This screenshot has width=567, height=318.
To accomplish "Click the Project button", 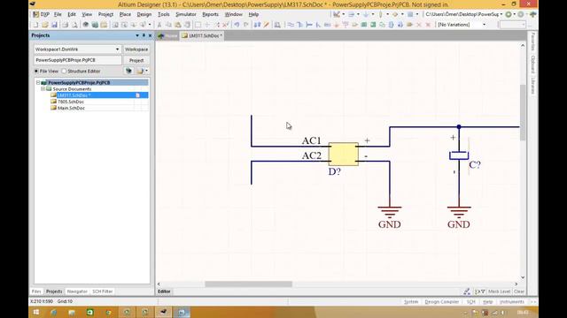I will point(136,60).
